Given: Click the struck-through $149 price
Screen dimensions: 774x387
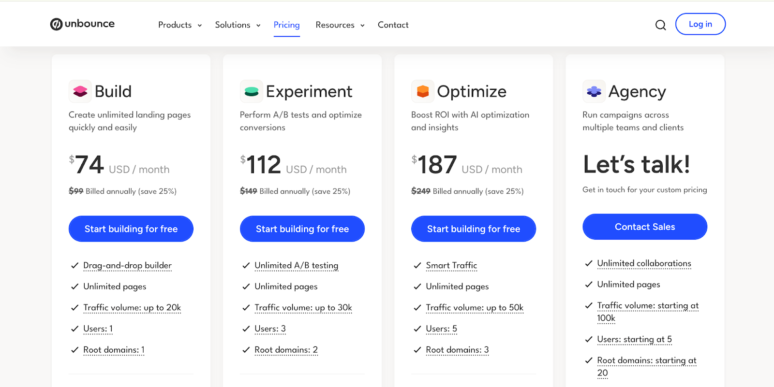Looking at the screenshot, I should [x=249, y=191].
